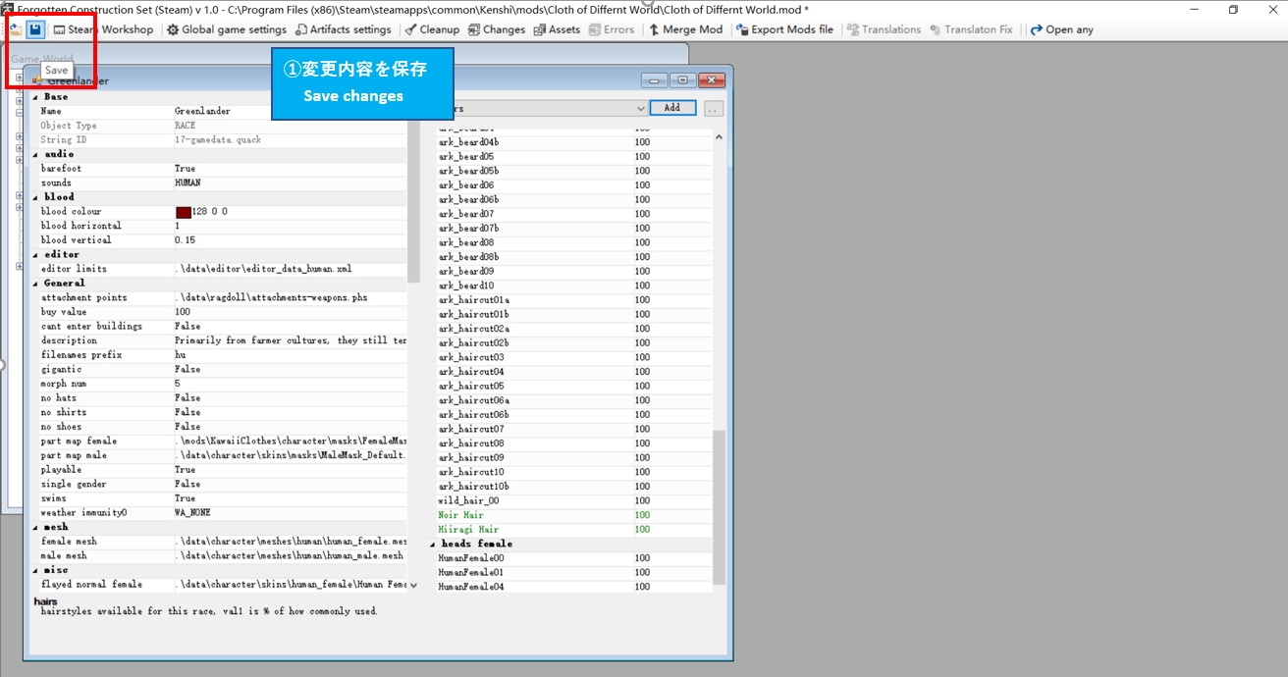The width and height of the screenshot is (1288, 677).
Task: Click the Save floppy disk icon
Action: coord(35,29)
